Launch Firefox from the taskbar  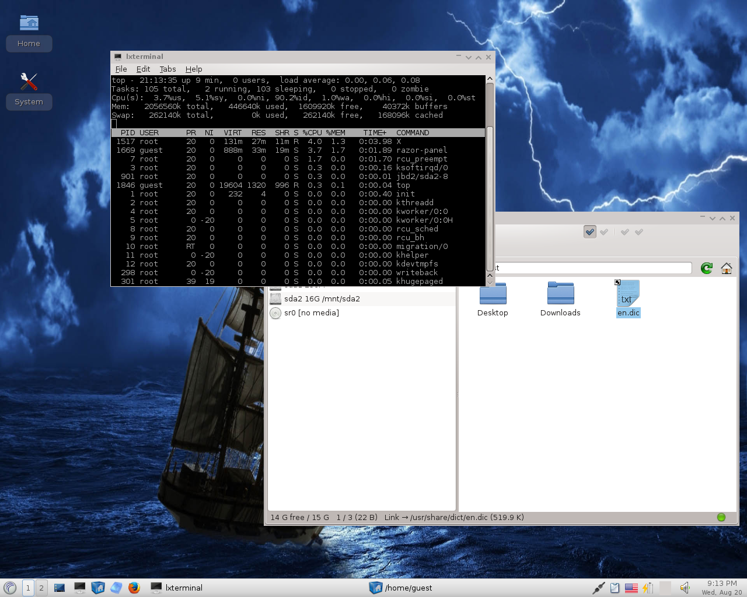[134, 588]
